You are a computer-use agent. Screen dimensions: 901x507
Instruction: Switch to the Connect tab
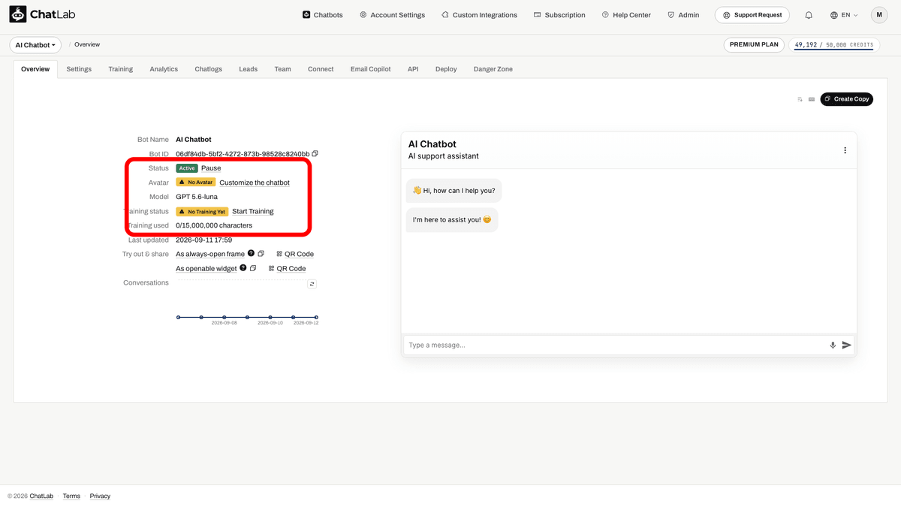tap(321, 69)
